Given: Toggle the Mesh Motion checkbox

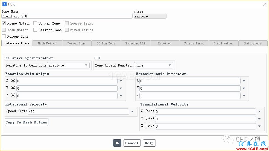Looking at the screenshot, I should [x=4, y=30].
